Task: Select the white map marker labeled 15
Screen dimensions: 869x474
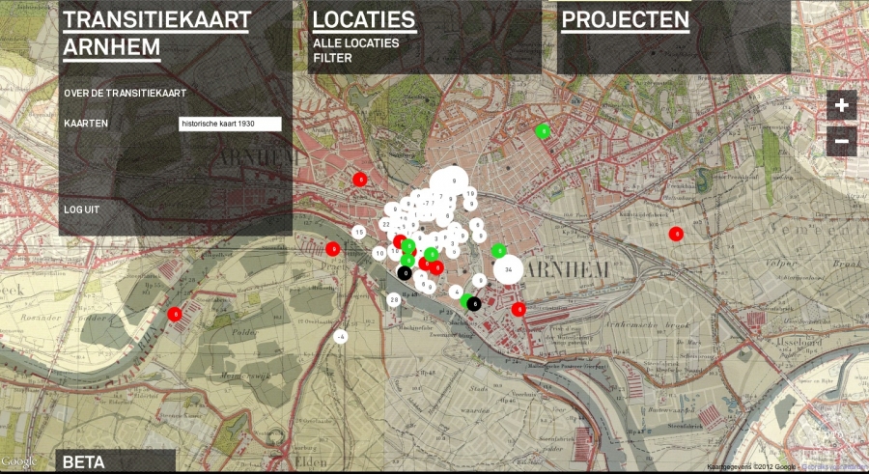Action: point(358,232)
